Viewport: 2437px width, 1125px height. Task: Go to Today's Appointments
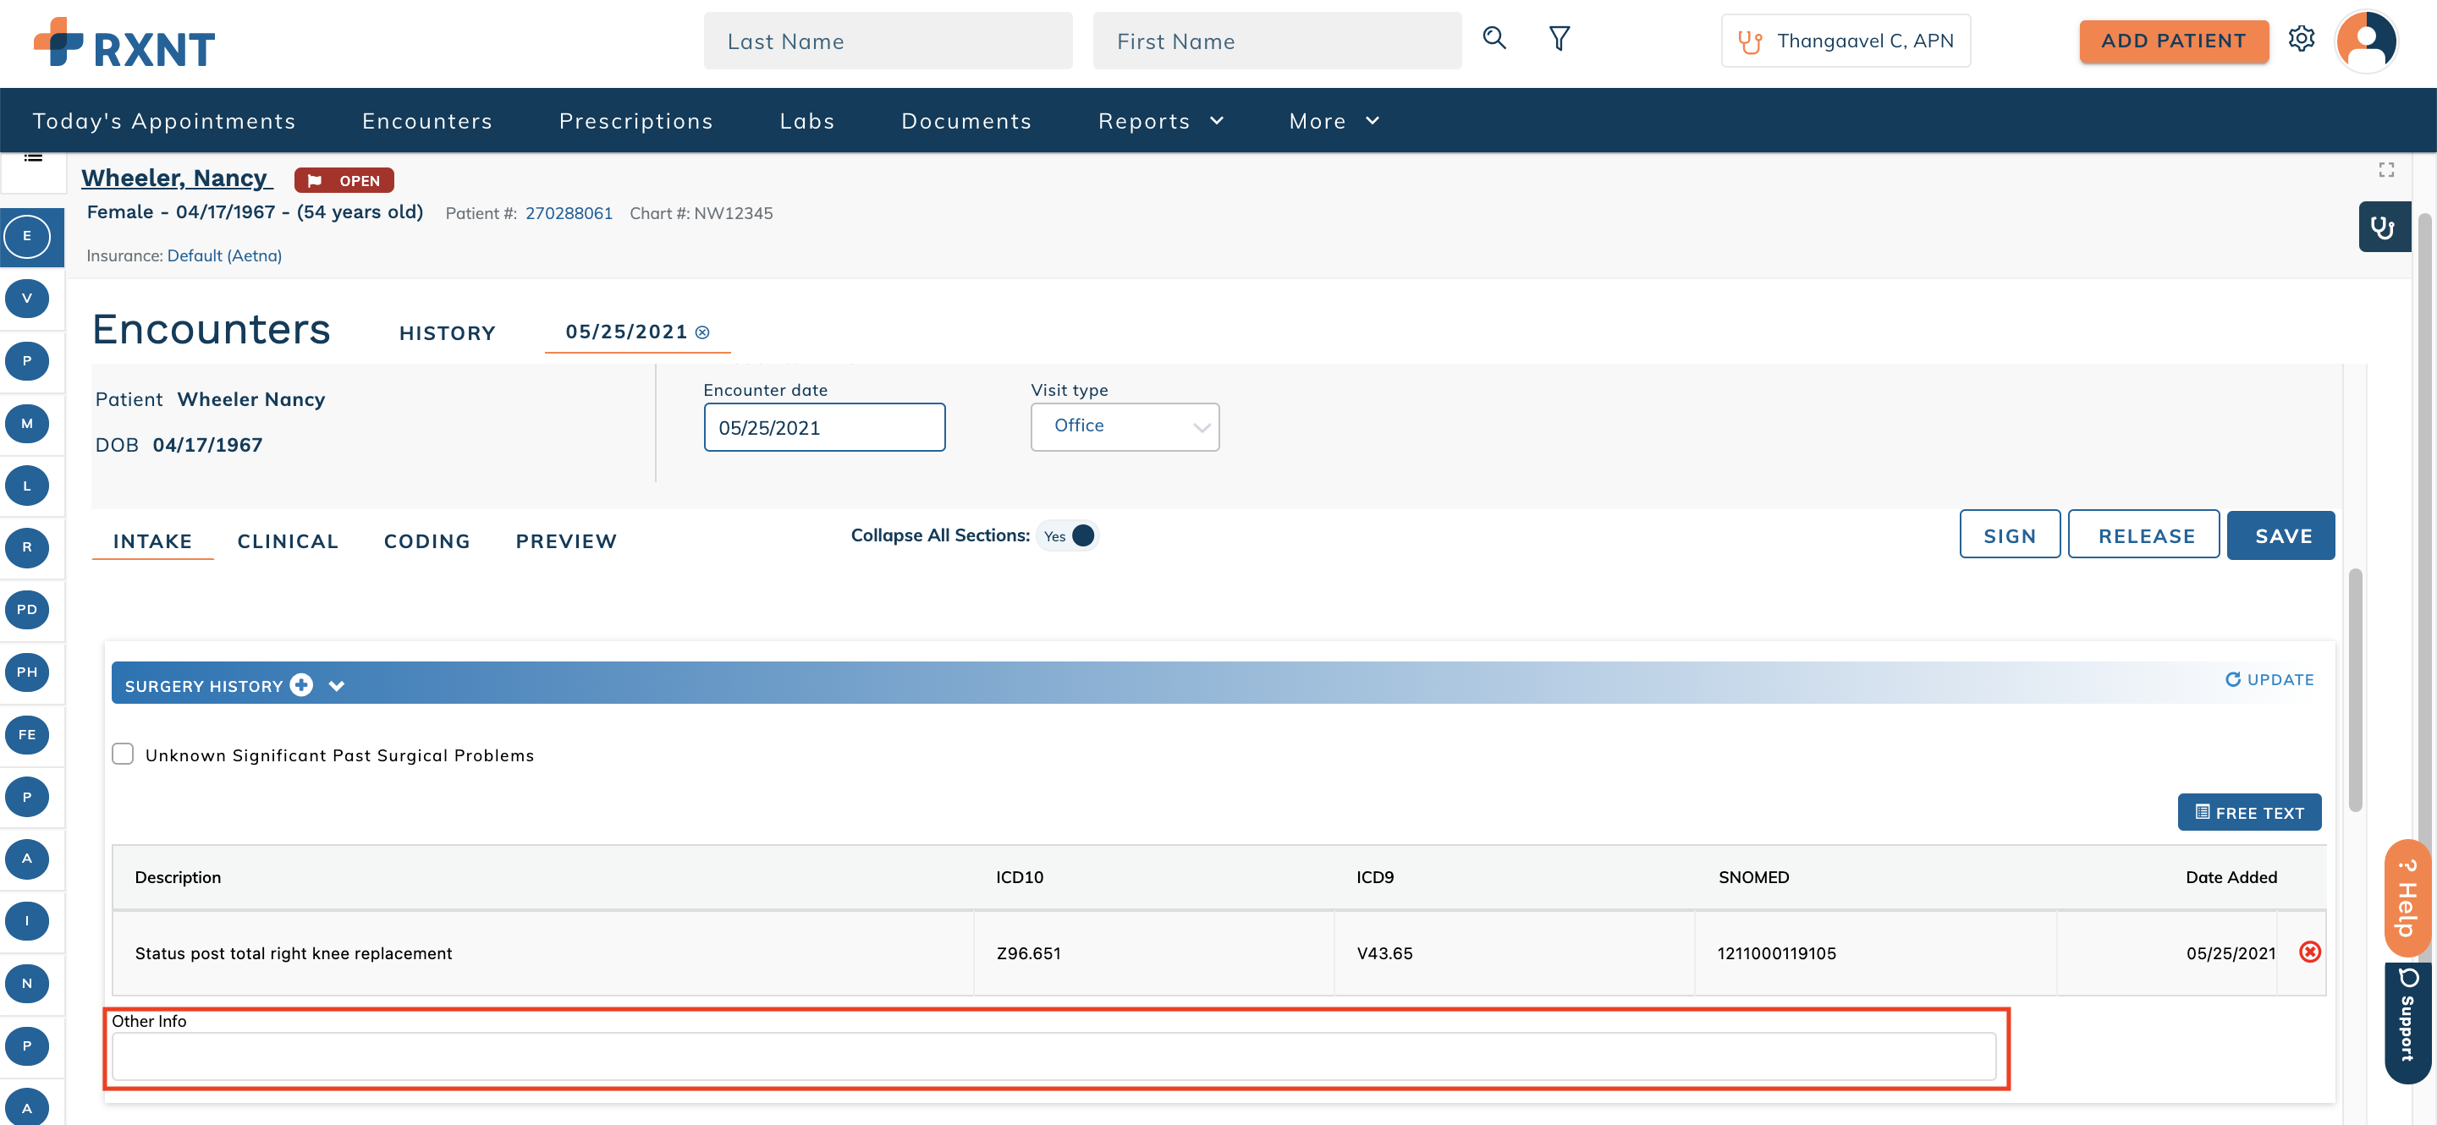pos(163,121)
